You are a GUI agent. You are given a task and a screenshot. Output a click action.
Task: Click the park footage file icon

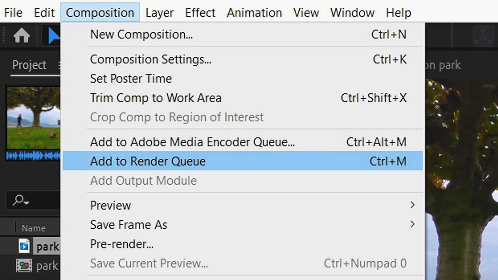pos(24,266)
